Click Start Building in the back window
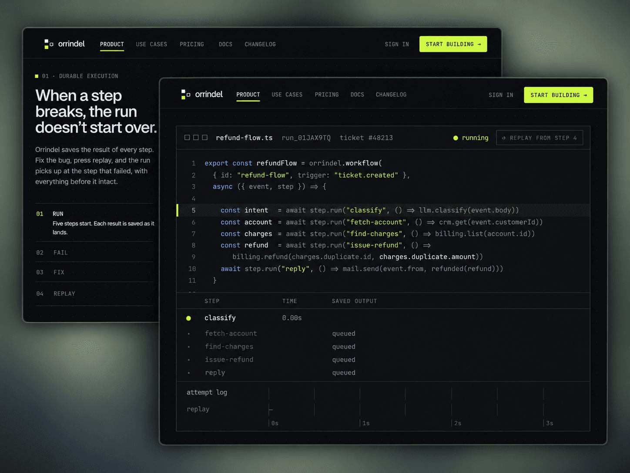 tap(453, 44)
